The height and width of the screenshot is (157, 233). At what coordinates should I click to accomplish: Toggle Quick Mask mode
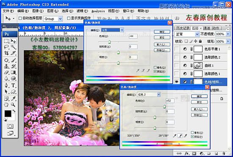(x=10, y=126)
